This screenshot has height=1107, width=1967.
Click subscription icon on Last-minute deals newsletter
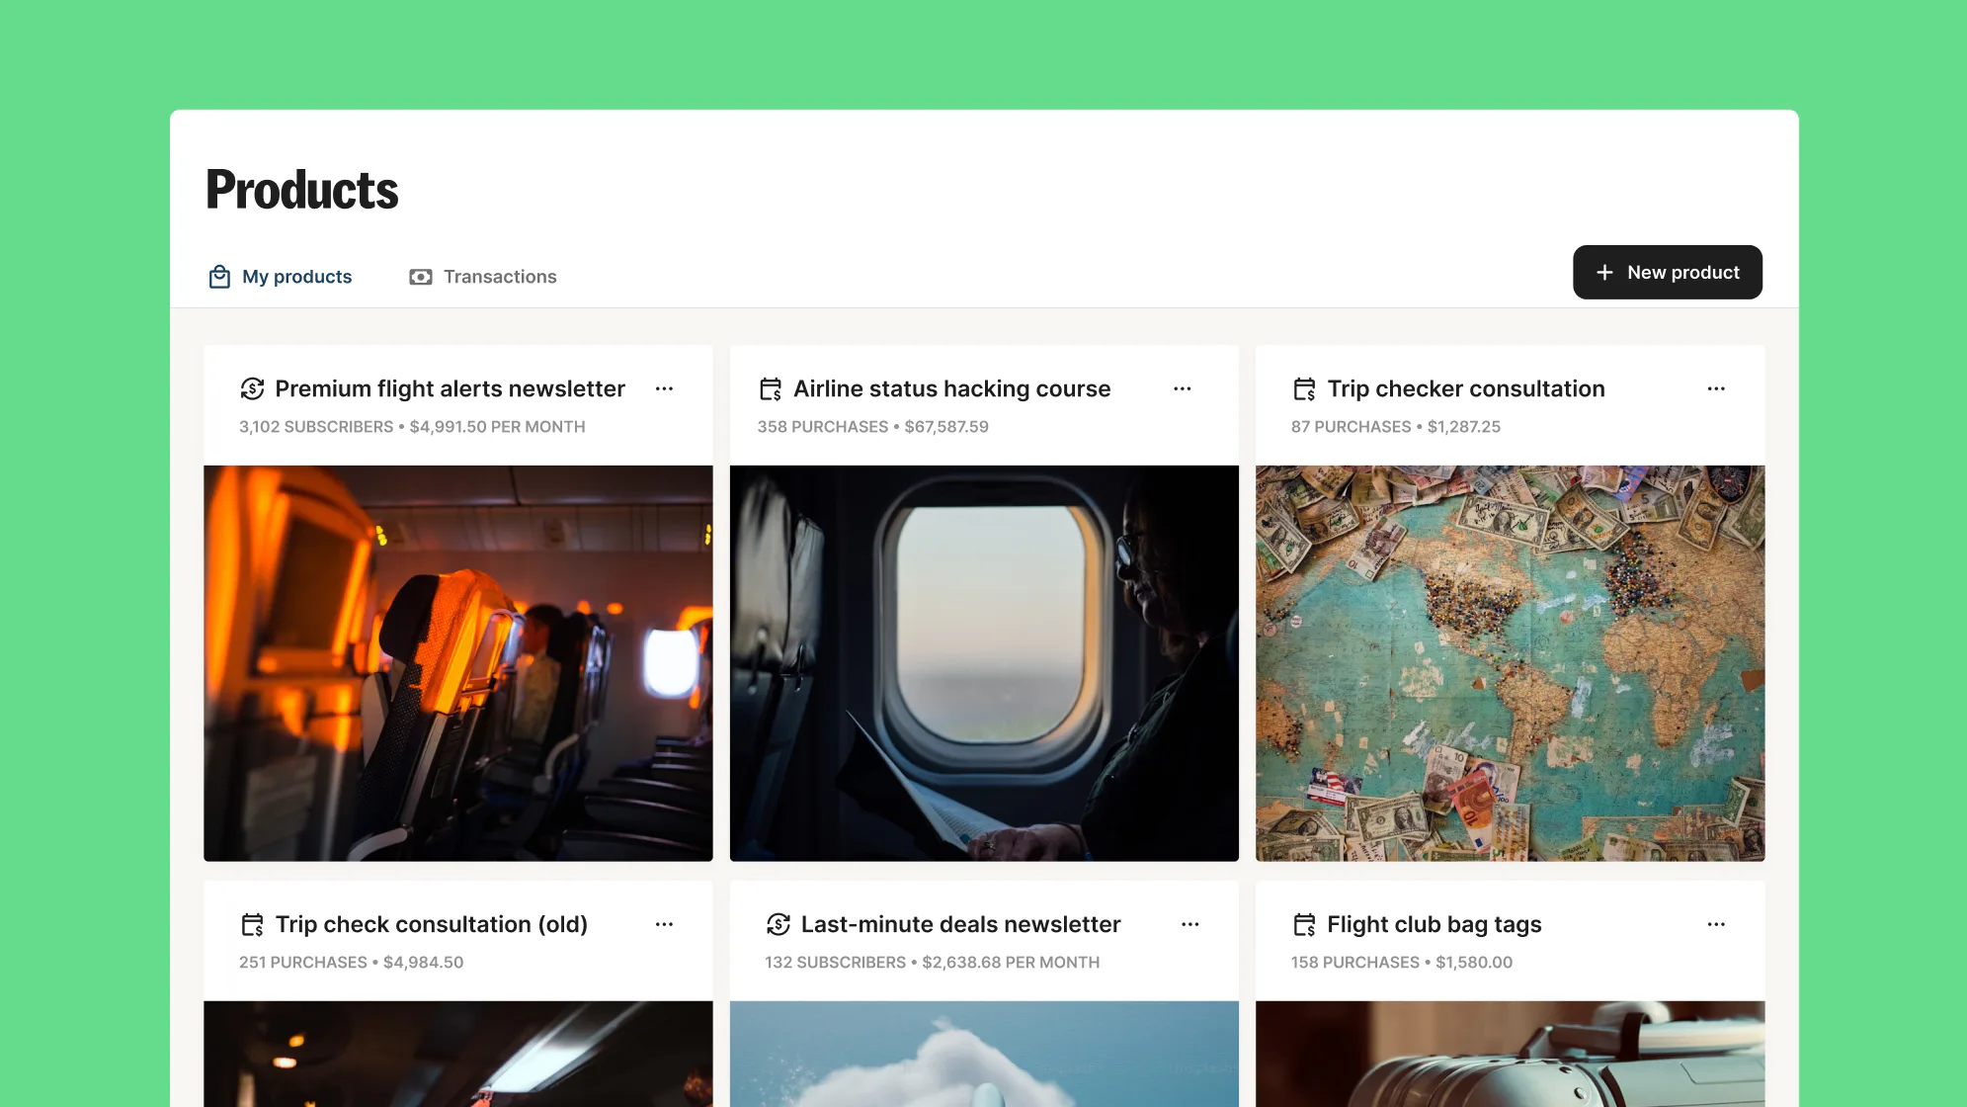[779, 925]
